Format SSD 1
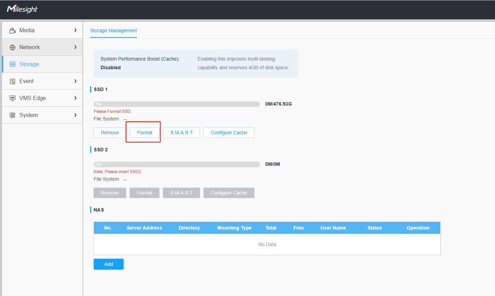Screen dimensions: 495x296 coord(145,133)
